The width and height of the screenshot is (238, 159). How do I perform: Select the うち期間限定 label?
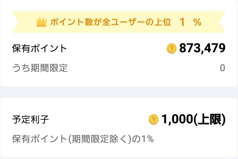[x=40, y=68]
